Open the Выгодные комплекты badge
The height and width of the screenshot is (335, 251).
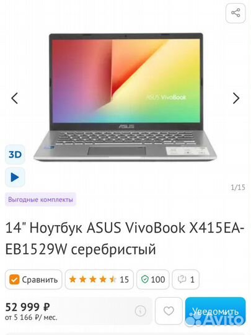[x=40, y=200]
